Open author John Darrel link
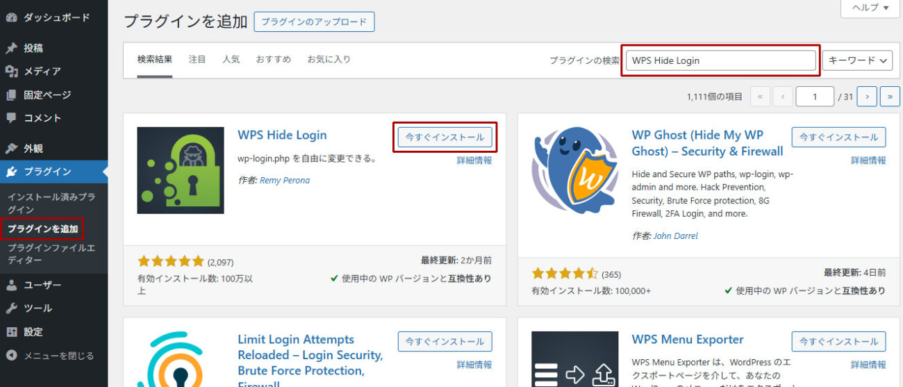 [676, 236]
